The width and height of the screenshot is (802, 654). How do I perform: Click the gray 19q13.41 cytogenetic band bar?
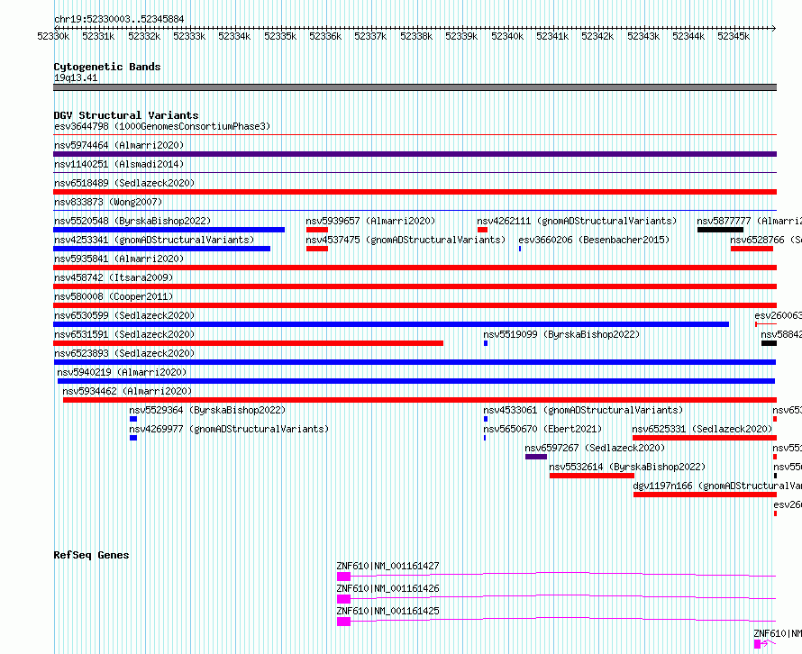point(415,87)
